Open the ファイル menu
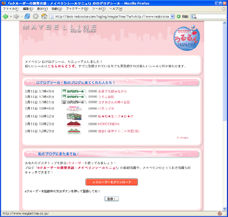This screenshot has height=217, width=228. coord(11,8)
